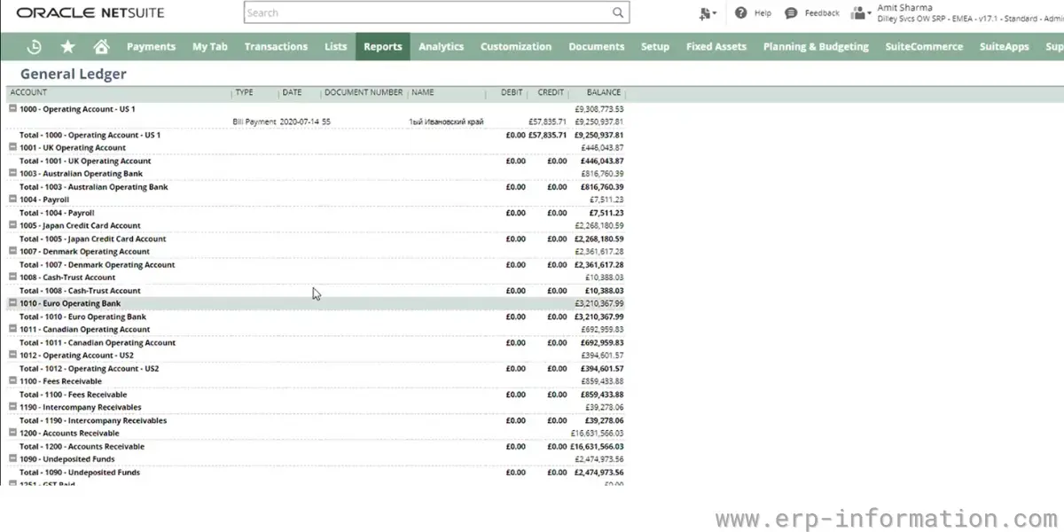Image resolution: width=1064 pixels, height=532 pixels.
Task: Collapse 1005 - Japan Credit Card Account
Action: point(12,225)
